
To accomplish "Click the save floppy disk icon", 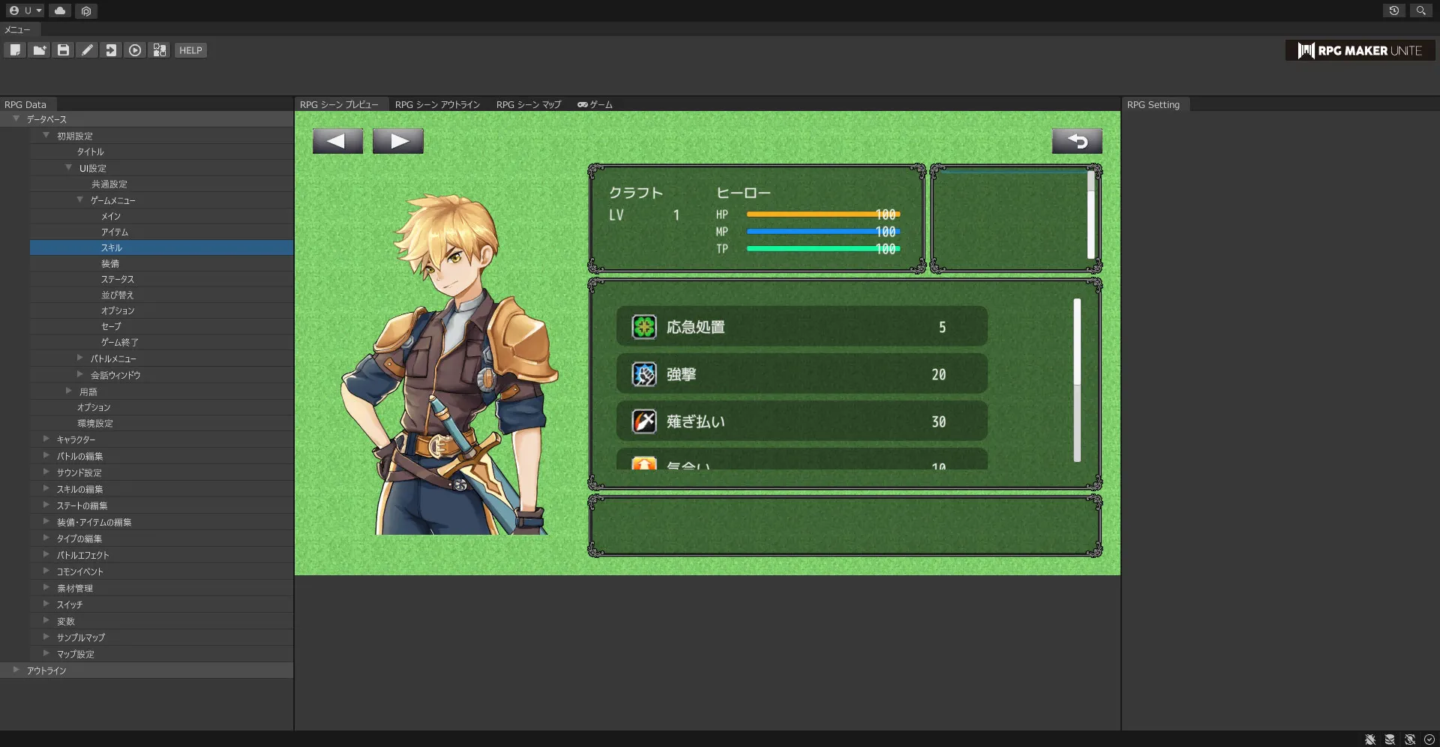I will (63, 50).
